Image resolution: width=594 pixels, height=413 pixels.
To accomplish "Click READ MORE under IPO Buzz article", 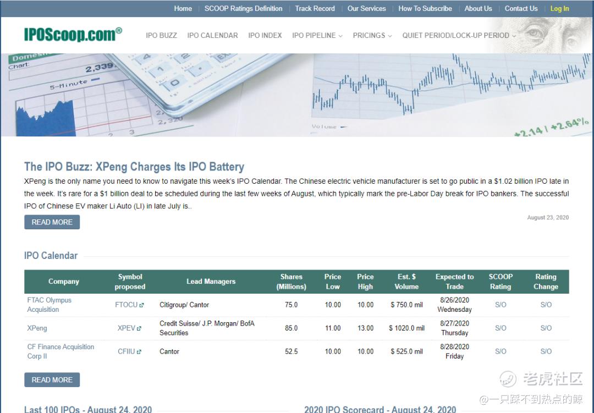I will click(52, 222).
